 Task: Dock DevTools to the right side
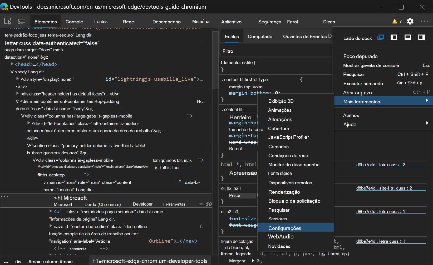pyautogui.click(x=421, y=37)
